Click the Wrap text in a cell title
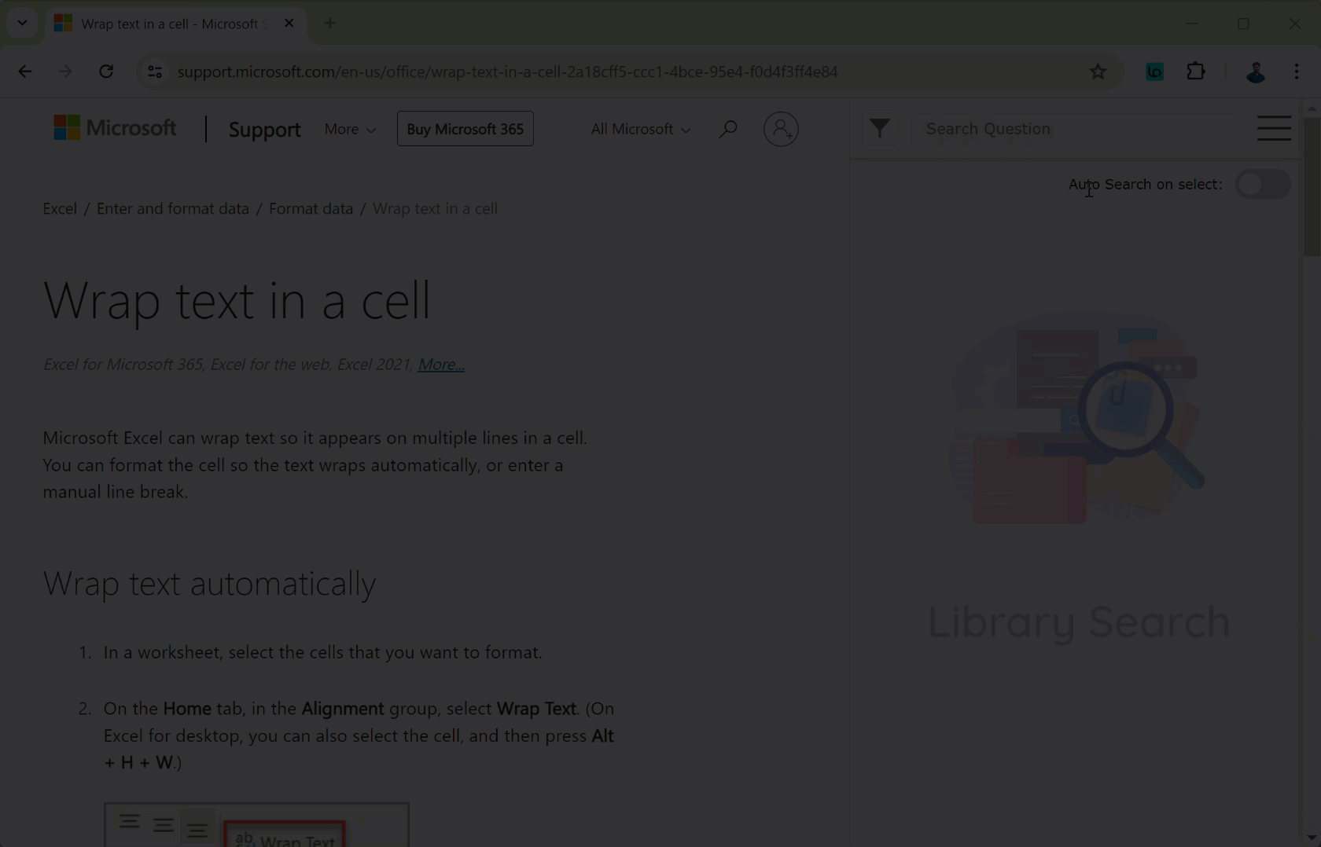The width and height of the screenshot is (1321, 847). [x=237, y=300]
